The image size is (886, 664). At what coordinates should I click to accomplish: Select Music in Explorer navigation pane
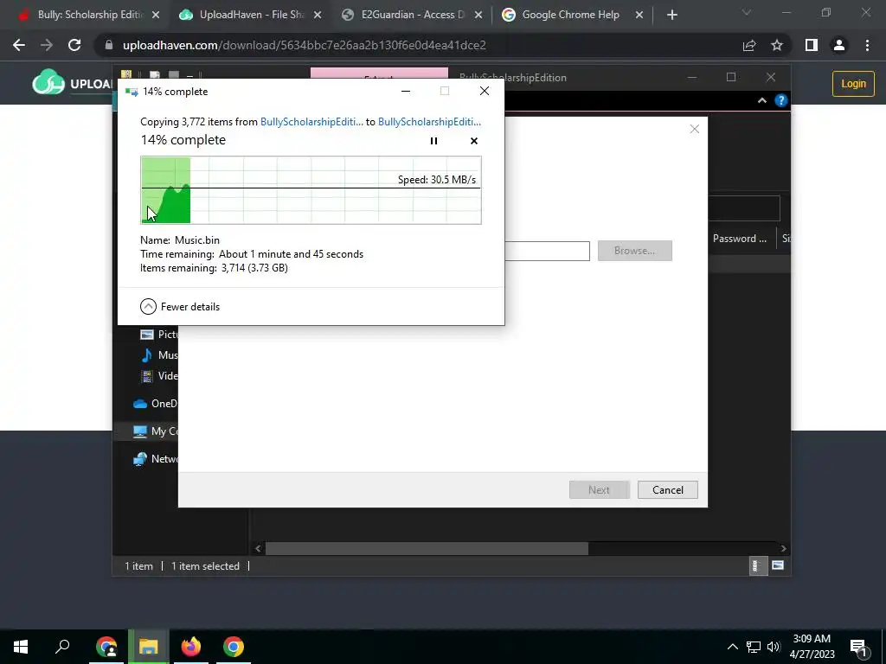point(158,354)
